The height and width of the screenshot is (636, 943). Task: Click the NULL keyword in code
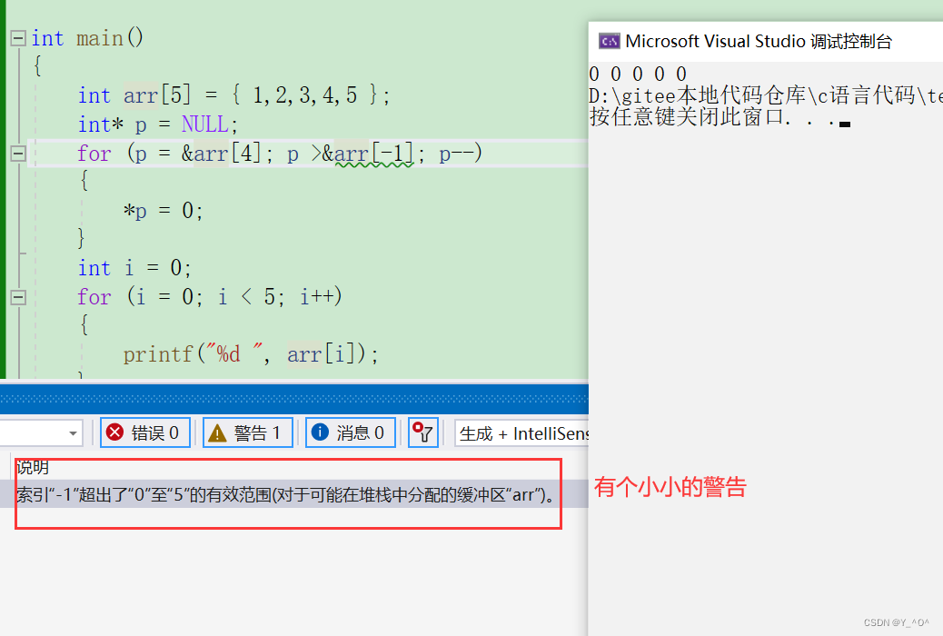(x=205, y=124)
